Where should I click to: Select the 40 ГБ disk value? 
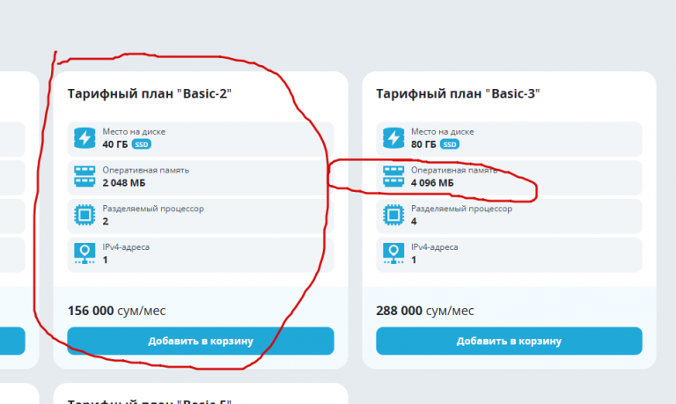click(x=115, y=144)
